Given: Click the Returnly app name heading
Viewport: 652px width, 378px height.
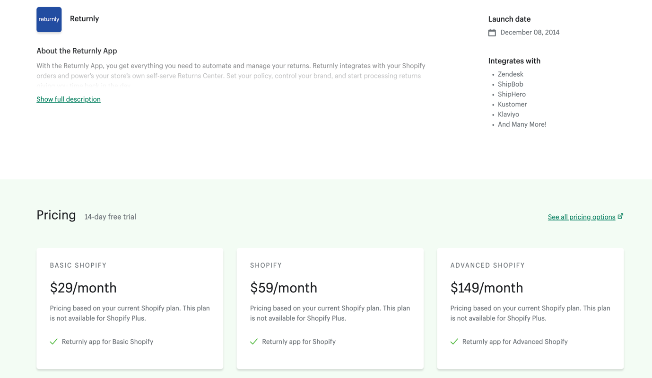Looking at the screenshot, I should (x=85, y=19).
